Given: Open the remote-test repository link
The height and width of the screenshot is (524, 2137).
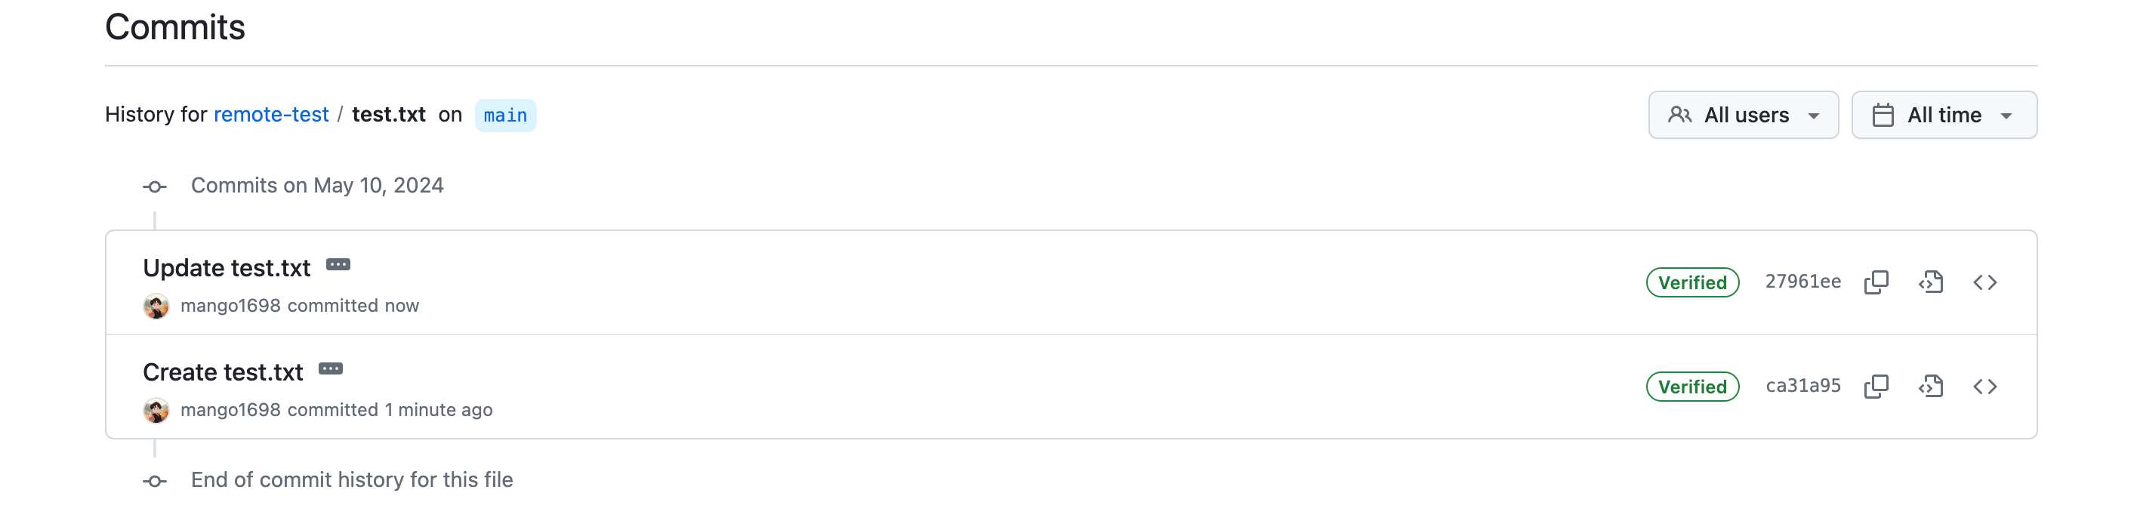Looking at the screenshot, I should (x=270, y=115).
